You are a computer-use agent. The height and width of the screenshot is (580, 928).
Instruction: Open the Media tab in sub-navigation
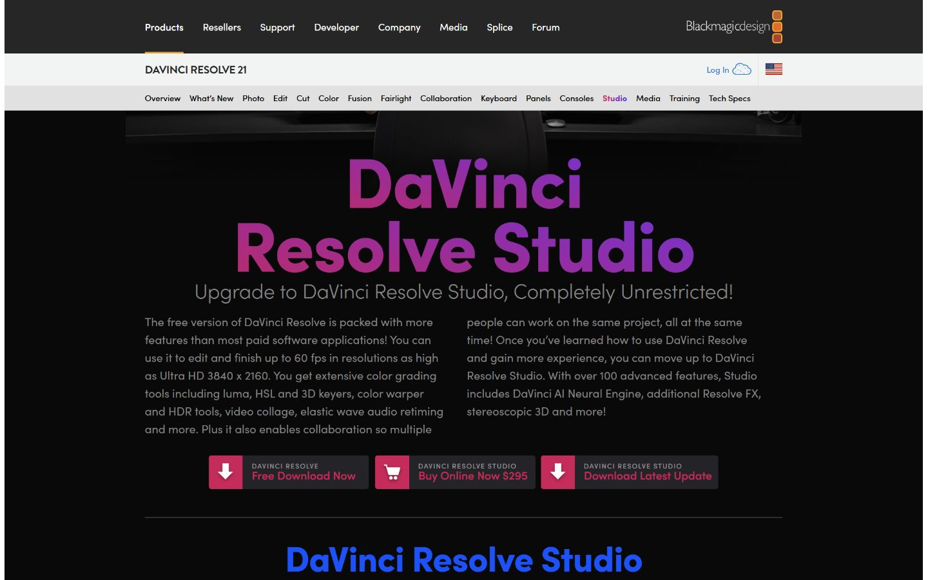coord(648,99)
